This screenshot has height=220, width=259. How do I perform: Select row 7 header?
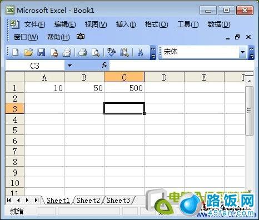point(15,151)
